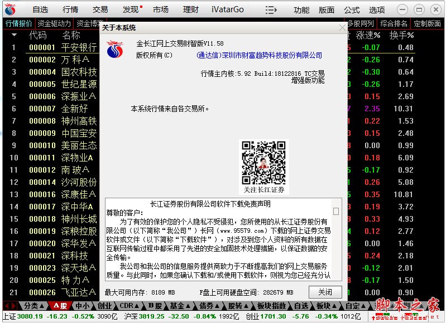The height and width of the screenshot is (323, 446).
Task: Switch to the 行情报价 tab
Action: 19,23
